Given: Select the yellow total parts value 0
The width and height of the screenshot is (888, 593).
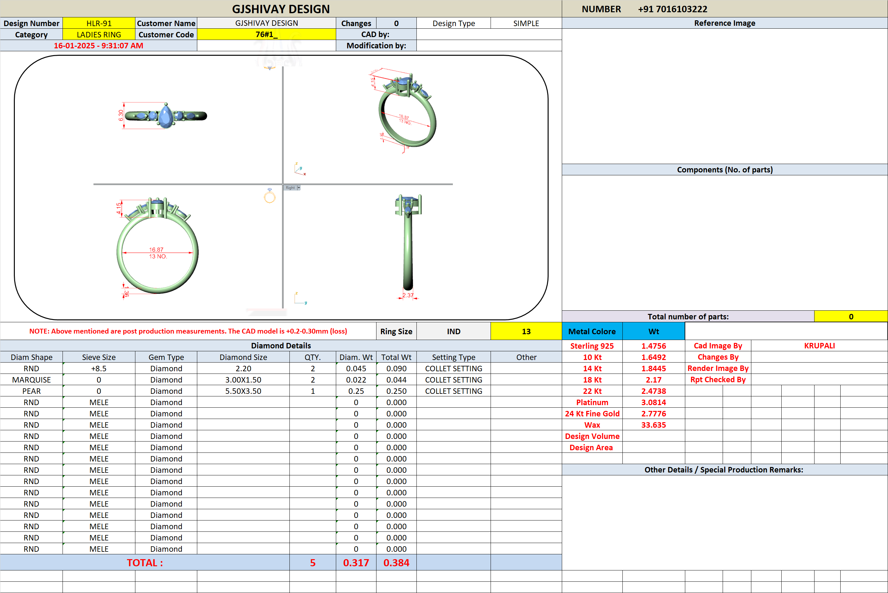Looking at the screenshot, I should [x=851, y=316].
